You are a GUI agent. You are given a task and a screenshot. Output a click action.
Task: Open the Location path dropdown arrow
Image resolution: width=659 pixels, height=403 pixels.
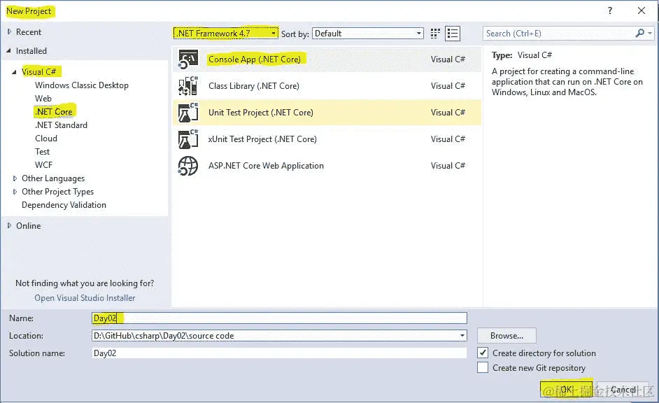462,335
